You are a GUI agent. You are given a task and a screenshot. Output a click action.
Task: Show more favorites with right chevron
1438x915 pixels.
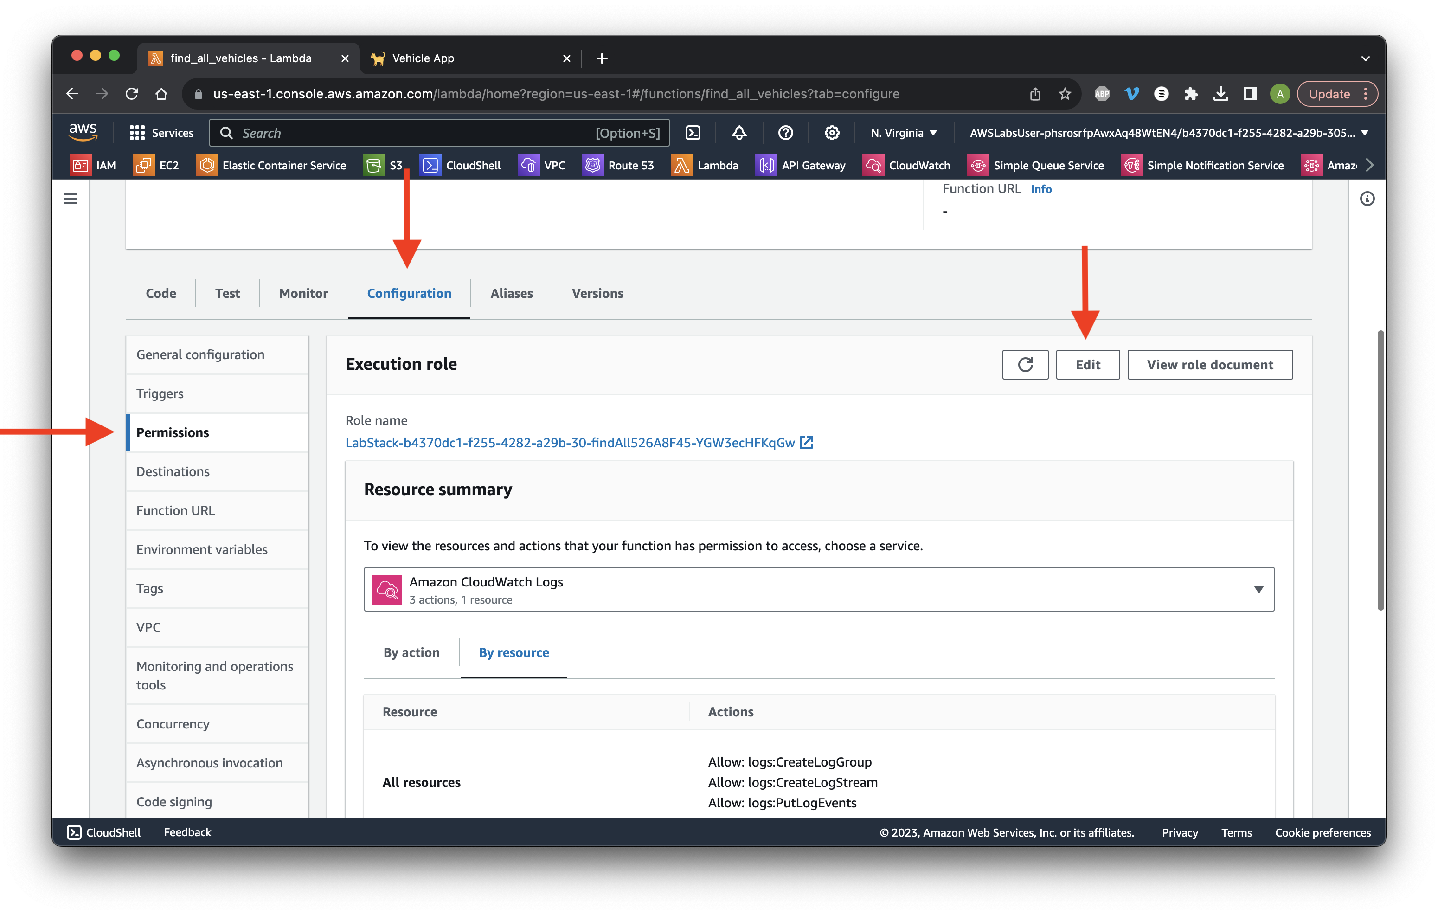(1369, 166)
